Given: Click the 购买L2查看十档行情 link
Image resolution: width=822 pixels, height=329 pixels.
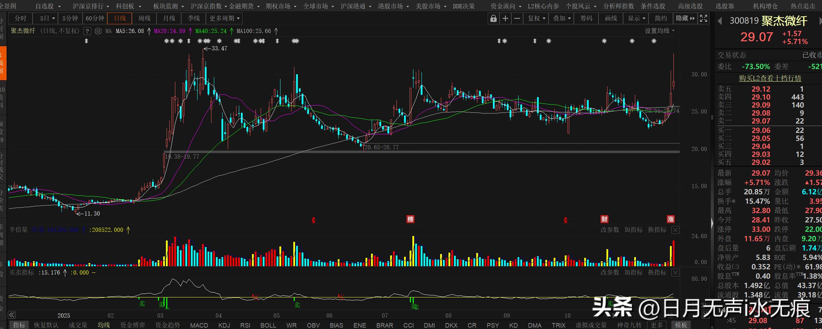Looking at the screenshot, I should pyautogui.click(x=770, y=78).
